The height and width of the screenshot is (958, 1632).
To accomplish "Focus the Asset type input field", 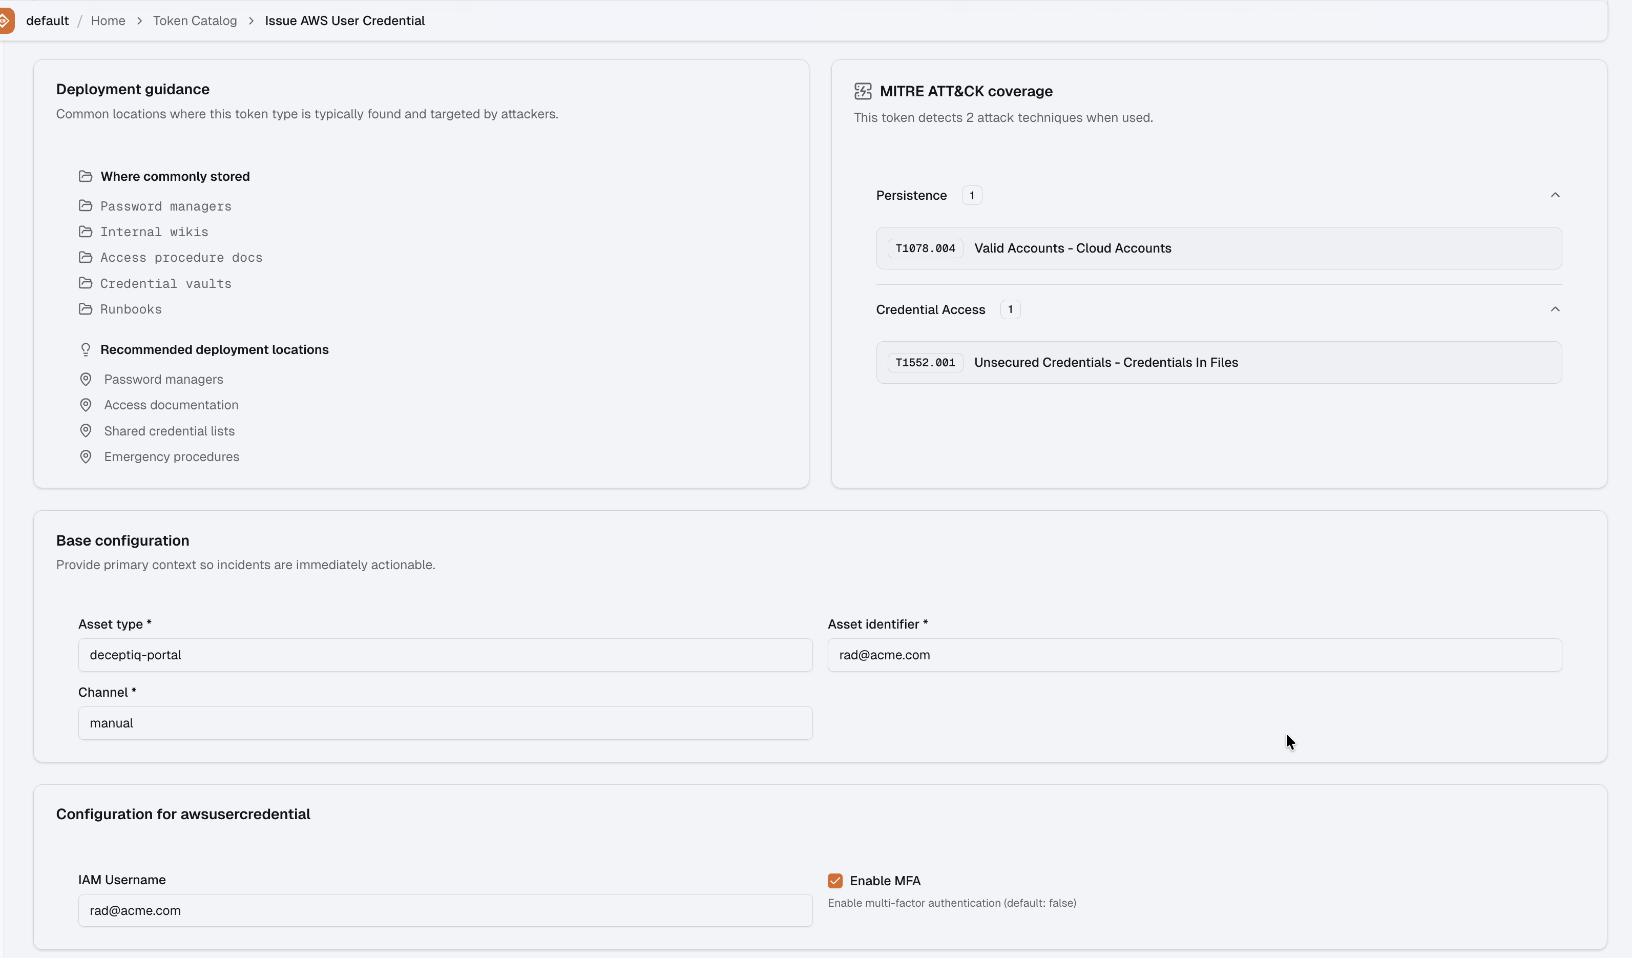I will [445, 655].
